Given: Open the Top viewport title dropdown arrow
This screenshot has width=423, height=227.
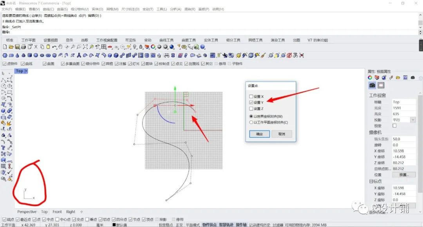Looking at the screenshot, I should click(26, 71).
